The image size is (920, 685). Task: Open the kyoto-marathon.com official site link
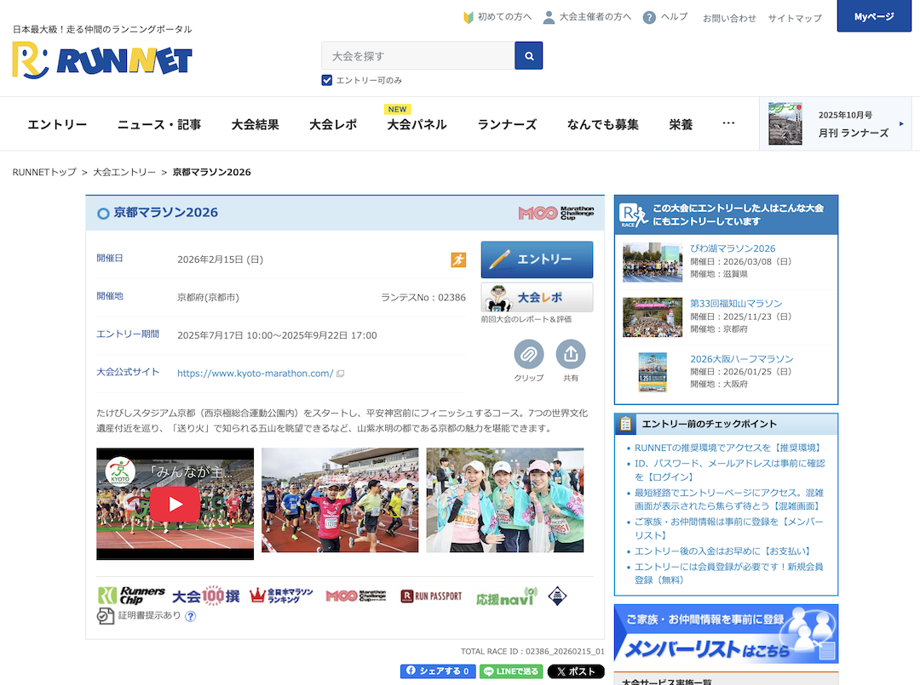(x=255, y=373)
